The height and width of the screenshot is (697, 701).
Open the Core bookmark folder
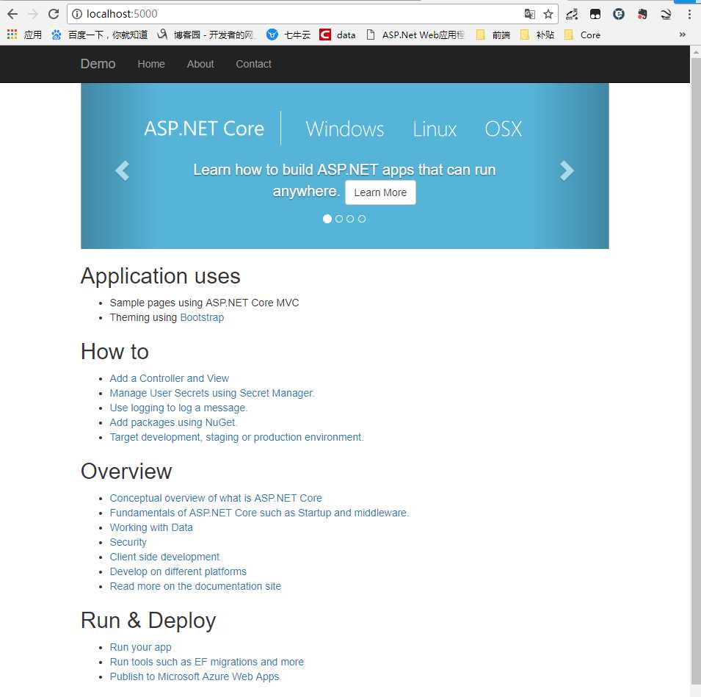click(x=582, y=35)
